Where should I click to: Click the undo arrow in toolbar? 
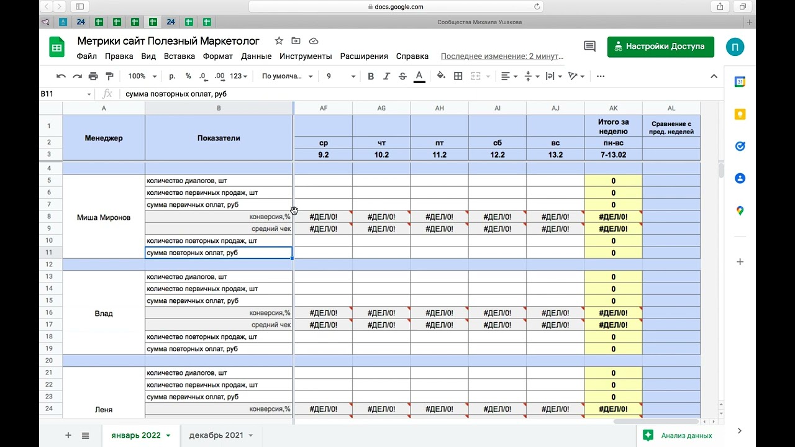pos(61,76)
